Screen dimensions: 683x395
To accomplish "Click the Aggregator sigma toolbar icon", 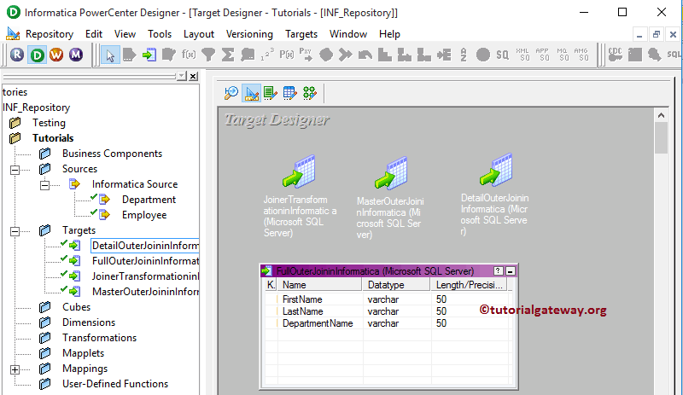I will [x=228, y=55].
